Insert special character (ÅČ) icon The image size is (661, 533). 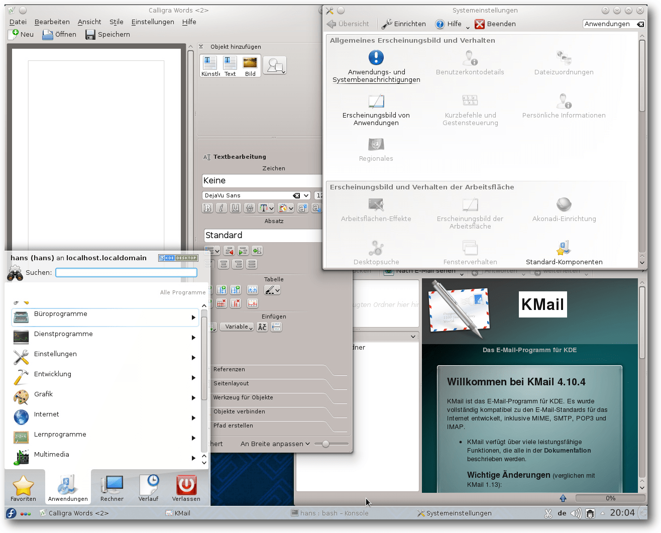(x=262, y=327)
